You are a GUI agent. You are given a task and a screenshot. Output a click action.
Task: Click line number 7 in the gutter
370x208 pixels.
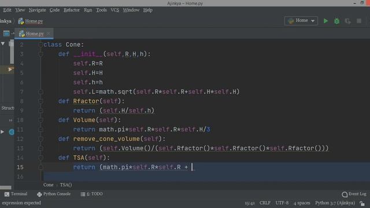22,92
